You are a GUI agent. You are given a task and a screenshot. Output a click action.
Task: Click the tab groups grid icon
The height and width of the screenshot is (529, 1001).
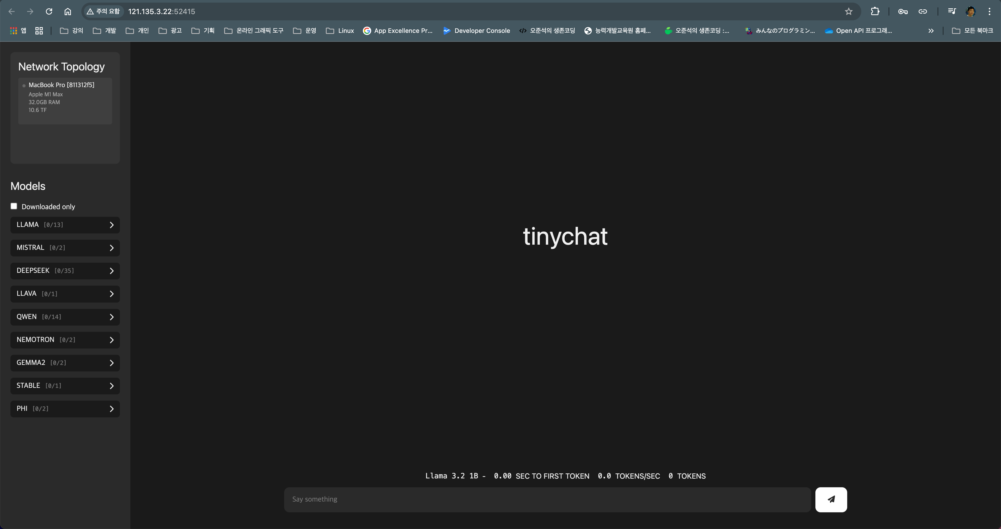click(39, 31)
